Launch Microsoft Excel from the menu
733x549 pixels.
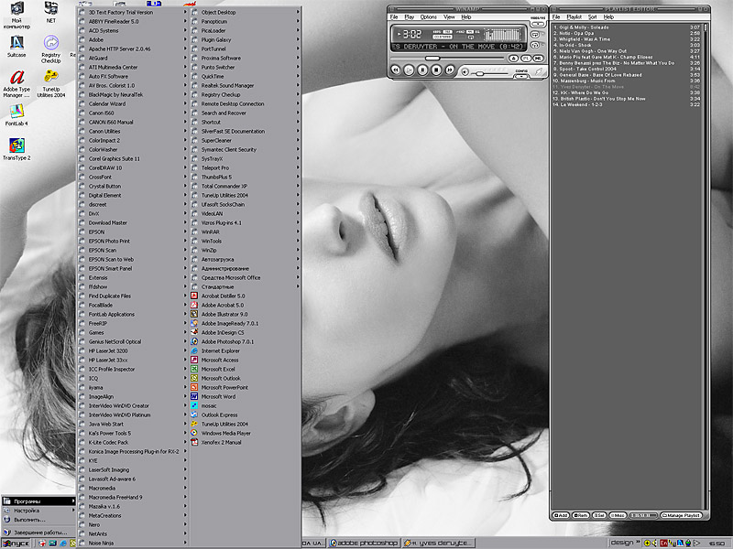(x=245, y=370)
